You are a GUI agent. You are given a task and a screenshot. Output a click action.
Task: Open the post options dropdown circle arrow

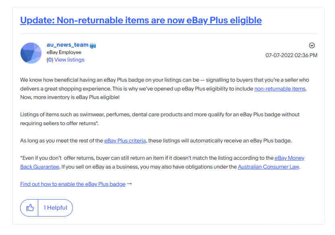tap(312, 45)
